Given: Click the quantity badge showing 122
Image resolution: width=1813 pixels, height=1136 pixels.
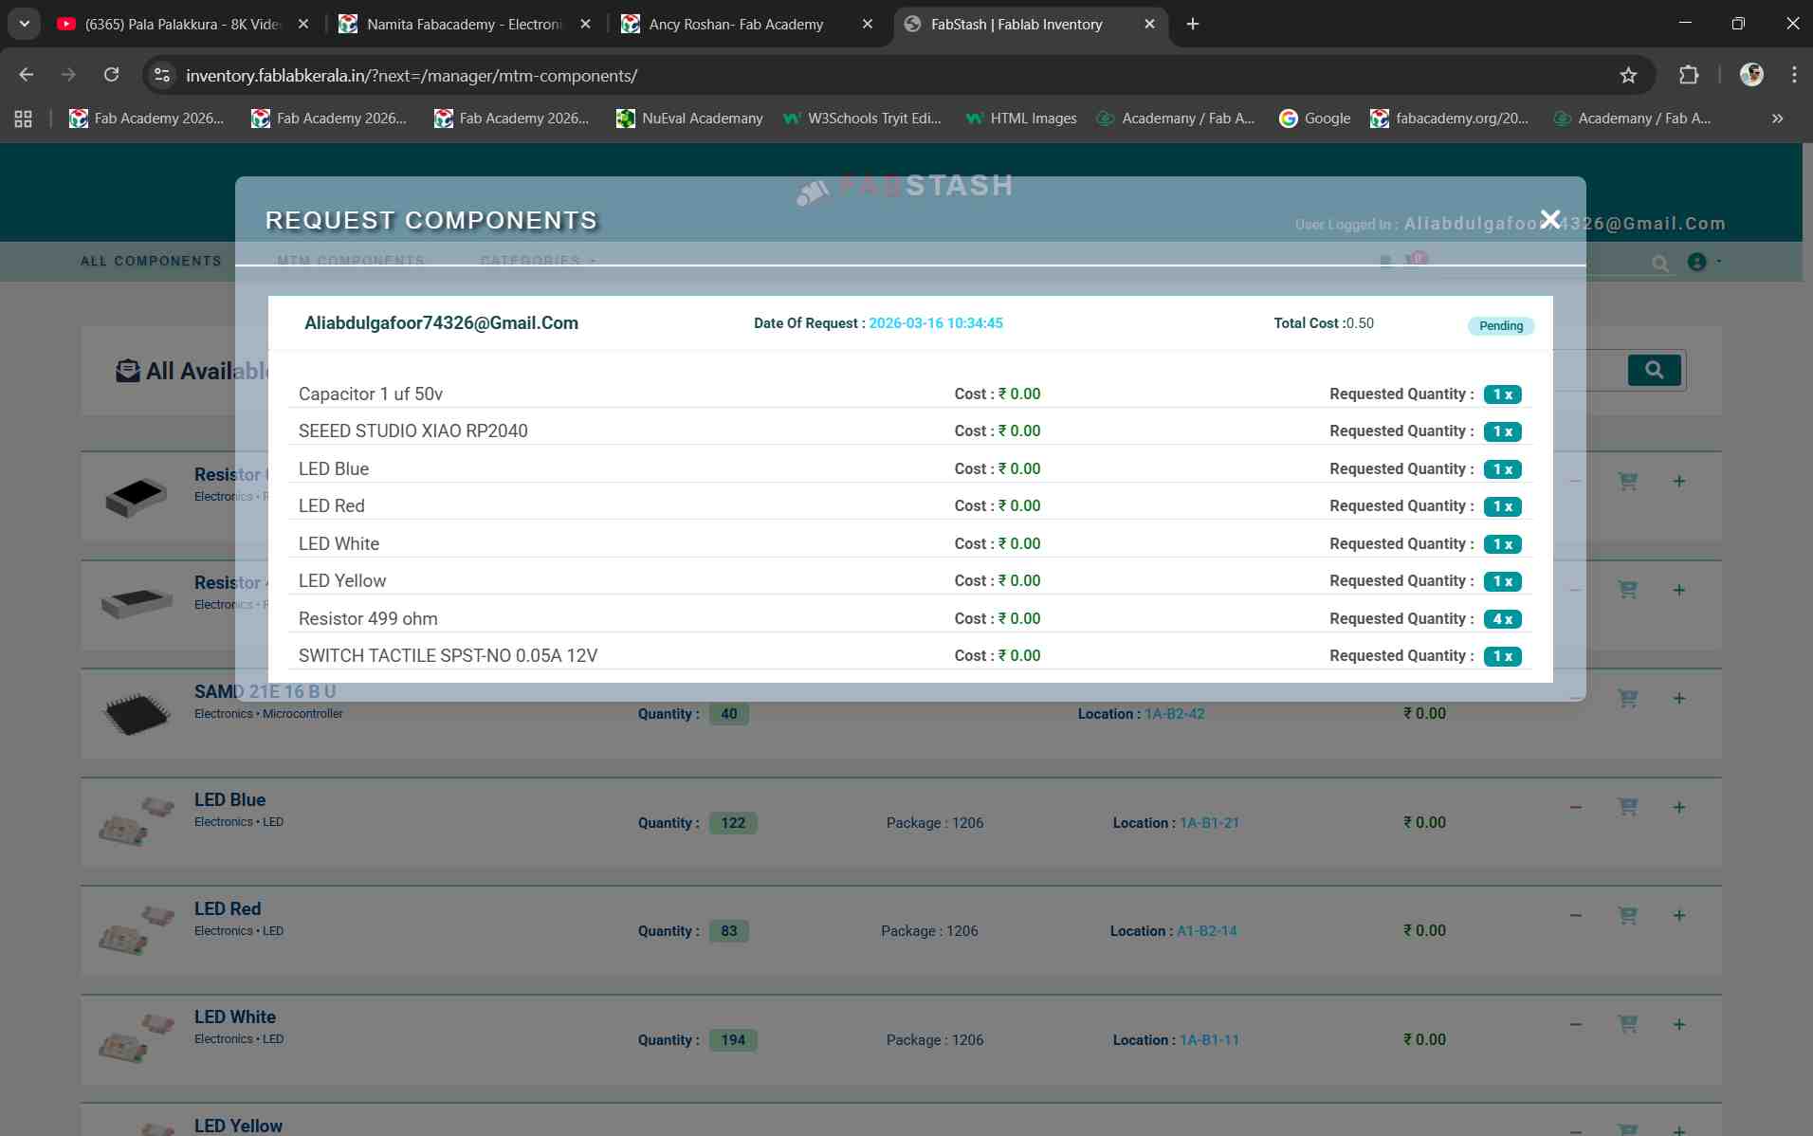Looking at the screenshot, I should coord(733,823).
